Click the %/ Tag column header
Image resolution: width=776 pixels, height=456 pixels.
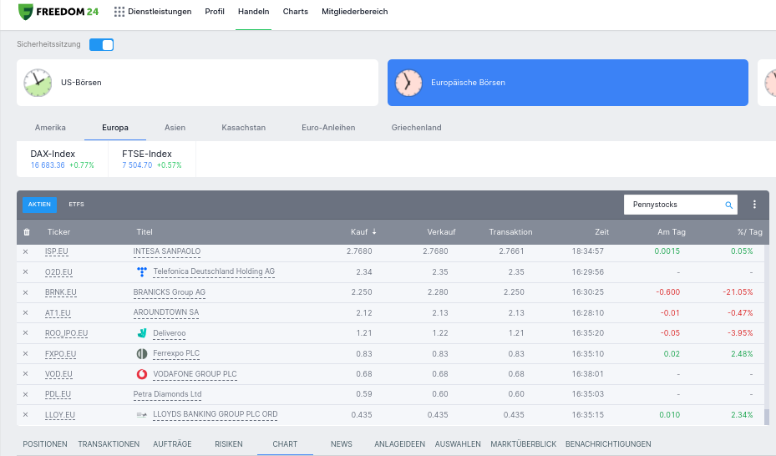tap(750, 232)
